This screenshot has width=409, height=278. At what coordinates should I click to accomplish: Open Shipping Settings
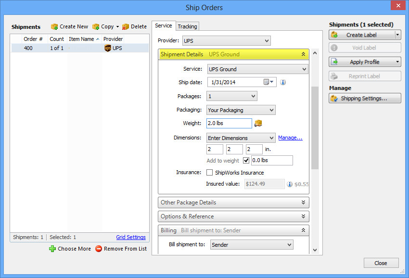pyautogui.click(x=365, y=98)
